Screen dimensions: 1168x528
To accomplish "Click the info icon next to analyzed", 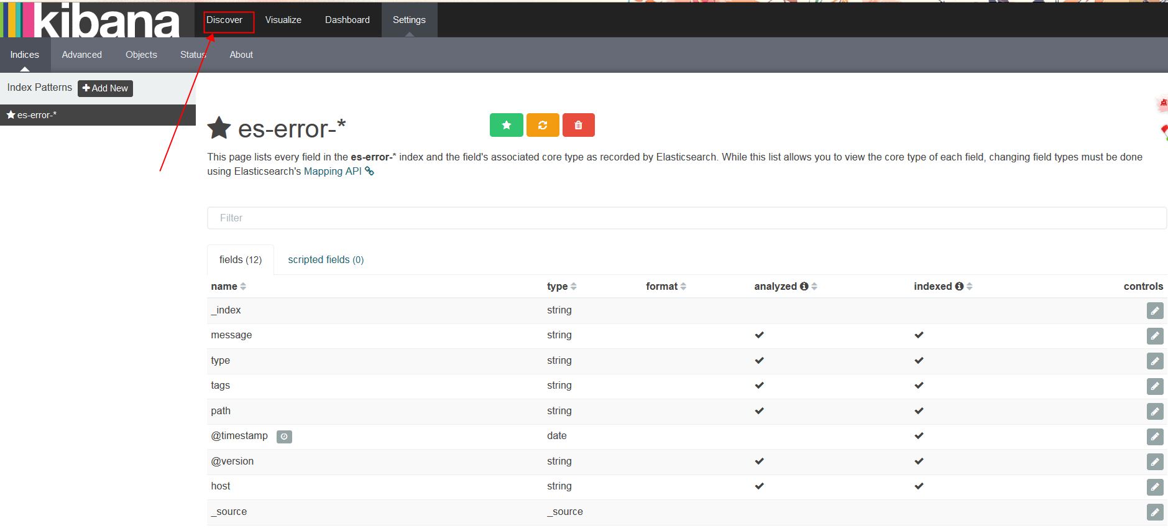I will (804, 286).
